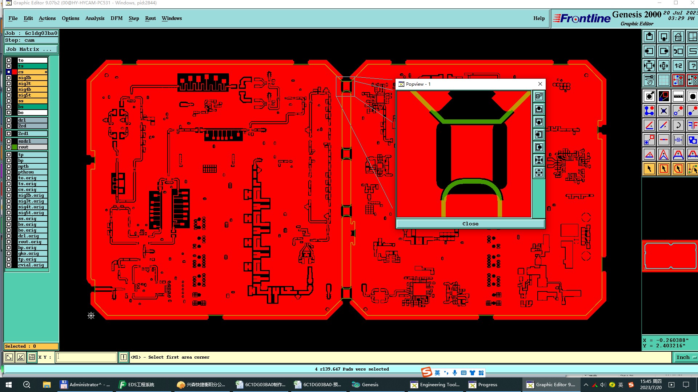Close the Popview window via Close
Viewport: 698px width, 392px height.
point(470,224)
